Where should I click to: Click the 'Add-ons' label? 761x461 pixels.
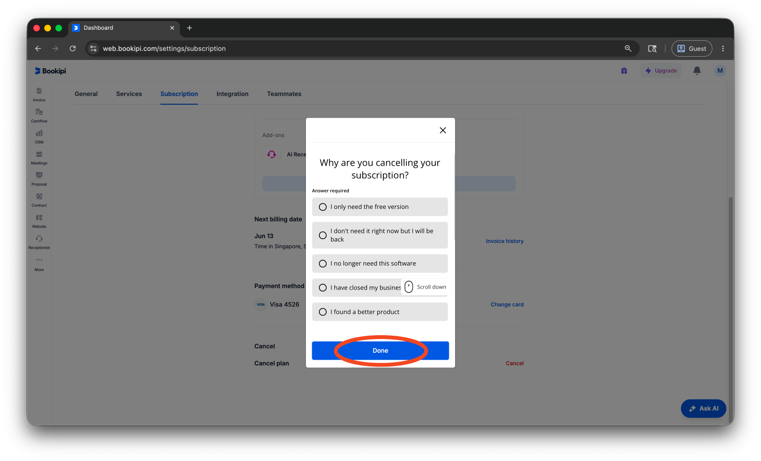click(x=273, y=135)
